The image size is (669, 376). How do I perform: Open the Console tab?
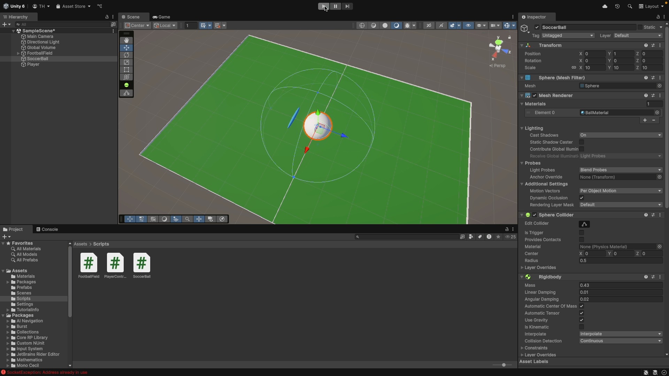click(x=47, y=229)
